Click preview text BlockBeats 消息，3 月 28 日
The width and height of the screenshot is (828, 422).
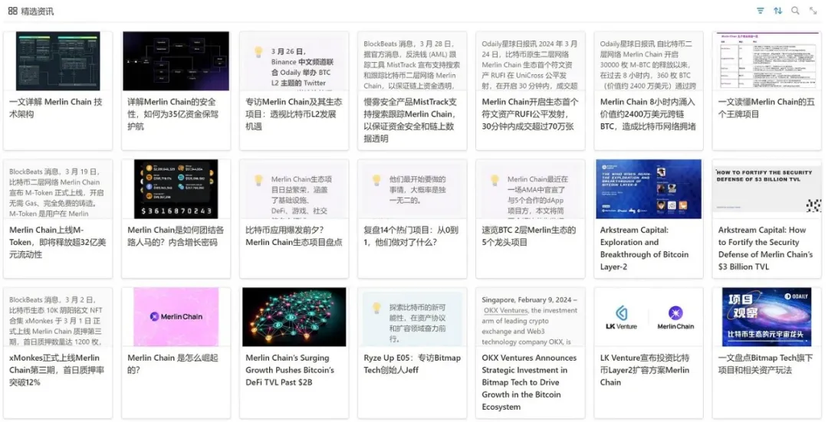412,64
